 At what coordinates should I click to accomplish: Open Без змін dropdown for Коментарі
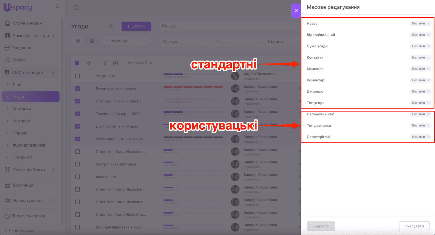(x=420, y=80)
